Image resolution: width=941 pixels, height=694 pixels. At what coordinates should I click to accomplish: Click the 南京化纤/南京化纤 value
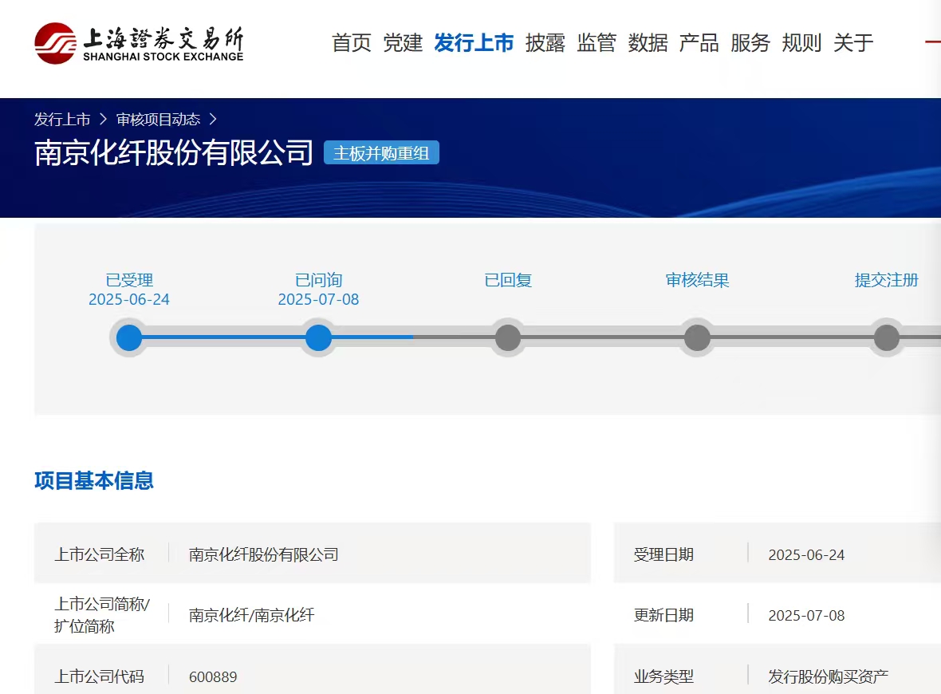(x=252, y=615)
